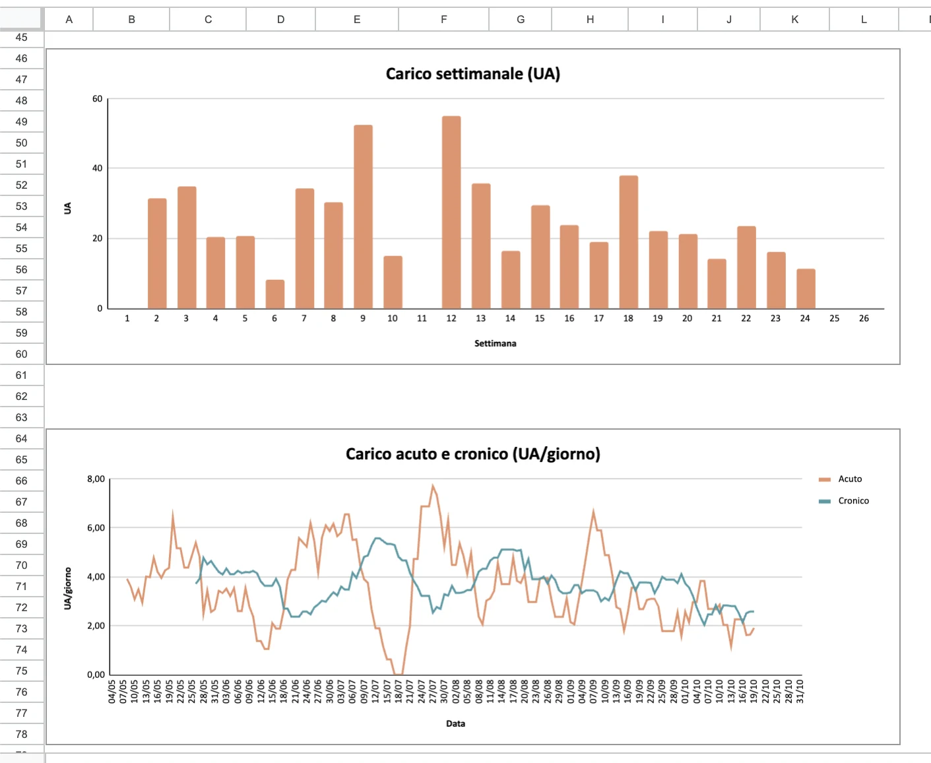Click the 'Carico settimanale (UA)' chart title

473,73
